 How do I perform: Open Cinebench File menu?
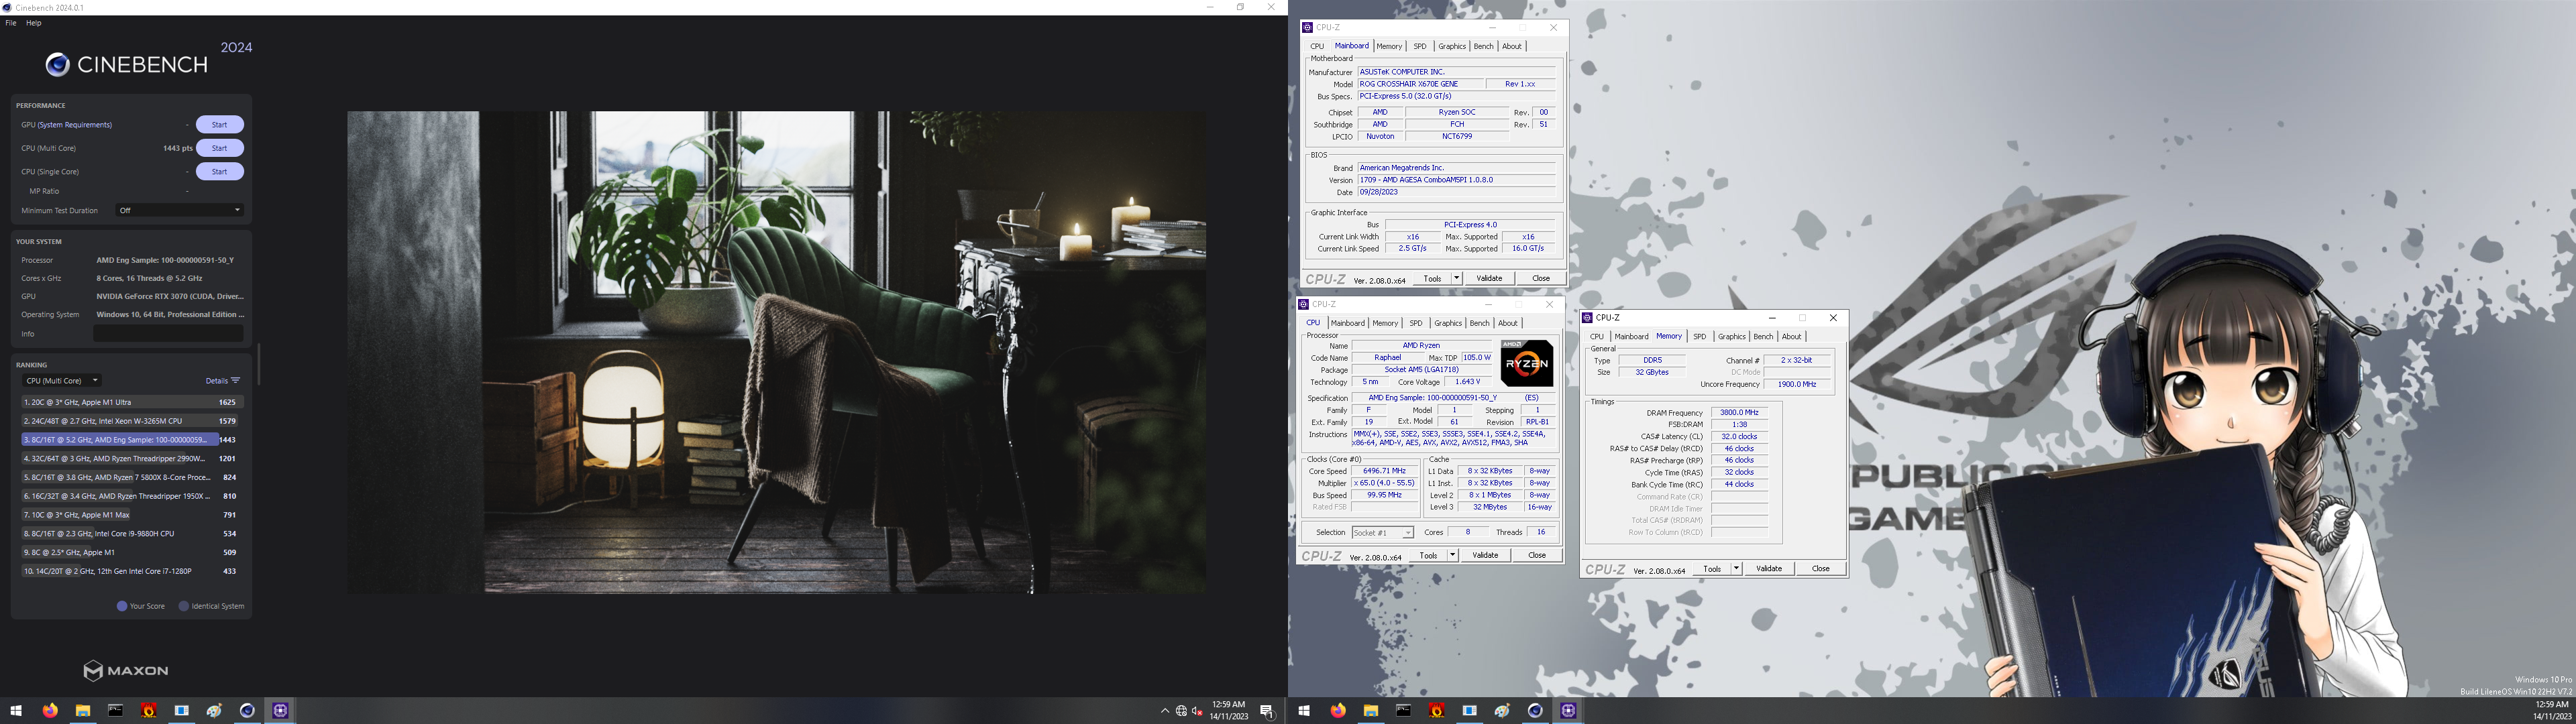pyautogui.click(x=11, y=23)
